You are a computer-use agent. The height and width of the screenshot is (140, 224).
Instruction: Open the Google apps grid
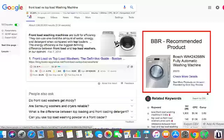(210, 7)
